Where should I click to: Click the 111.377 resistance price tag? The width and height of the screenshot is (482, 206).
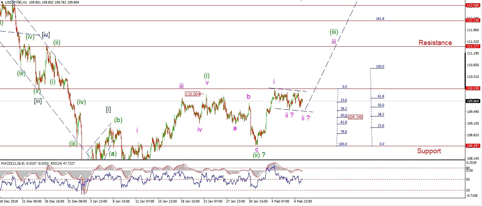(473, 46)
